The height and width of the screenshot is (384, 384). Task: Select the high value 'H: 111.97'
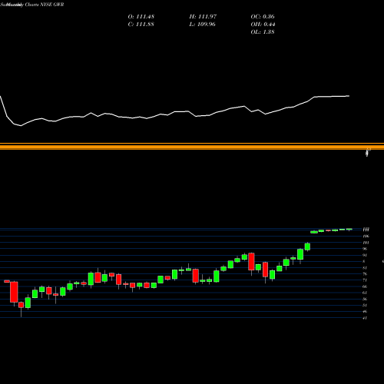203,17
